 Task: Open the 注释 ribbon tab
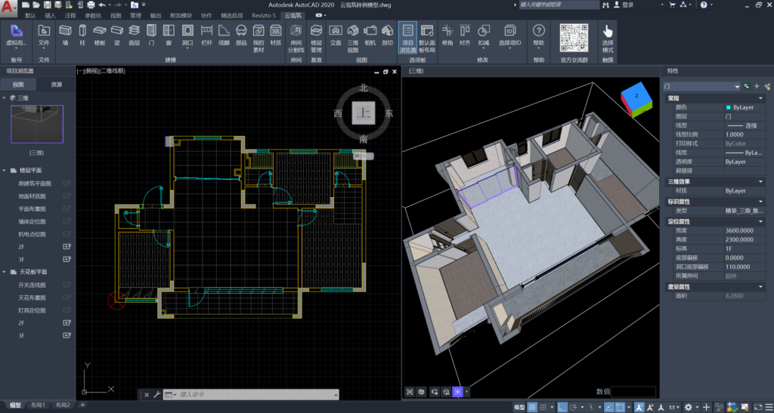(x=70, y=15)
